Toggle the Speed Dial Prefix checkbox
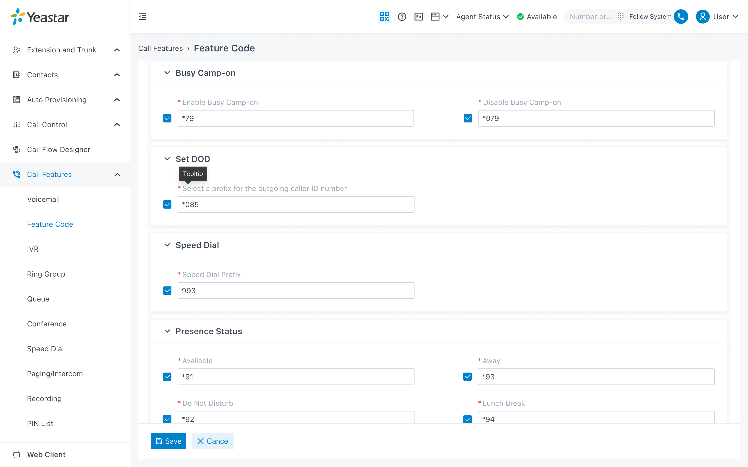The image size is (748, 467). pyautogui.click(x=167, y=291)
